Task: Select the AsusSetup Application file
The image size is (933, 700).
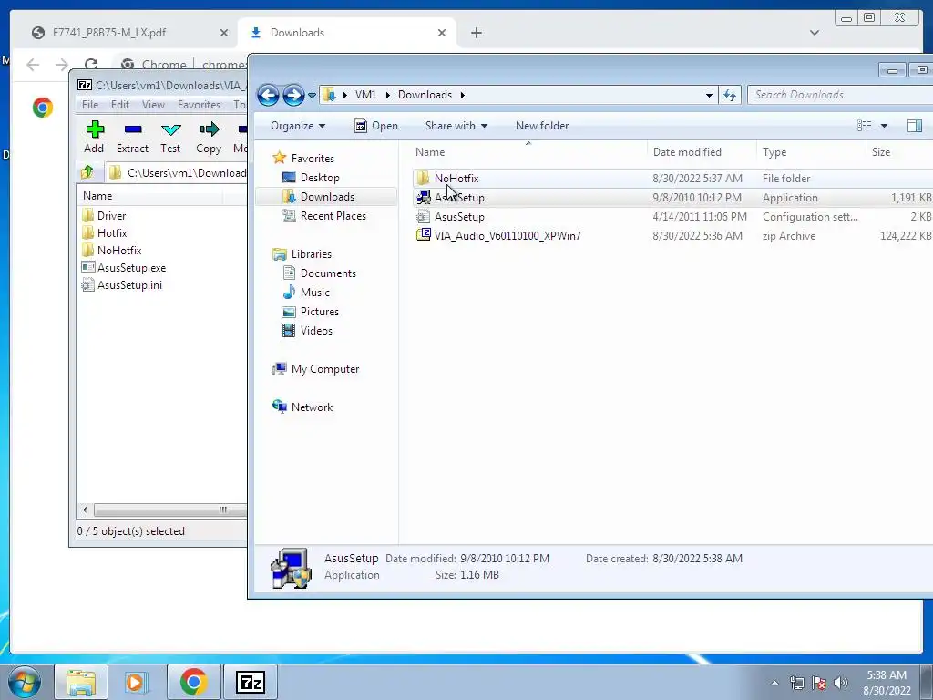Action: pos(672,198)
